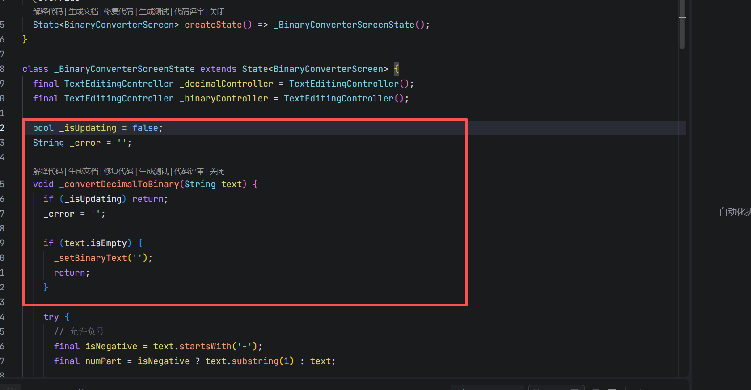Click the vertical scrollbar thumb of the editor
The width and height of the screenshot is (751, 390).
(x=682, y=25)
